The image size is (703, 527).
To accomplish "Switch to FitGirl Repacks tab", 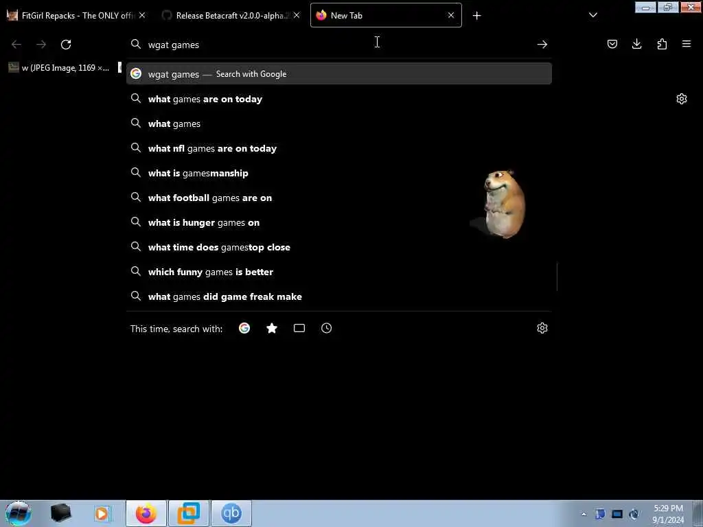I will (76, 15).
